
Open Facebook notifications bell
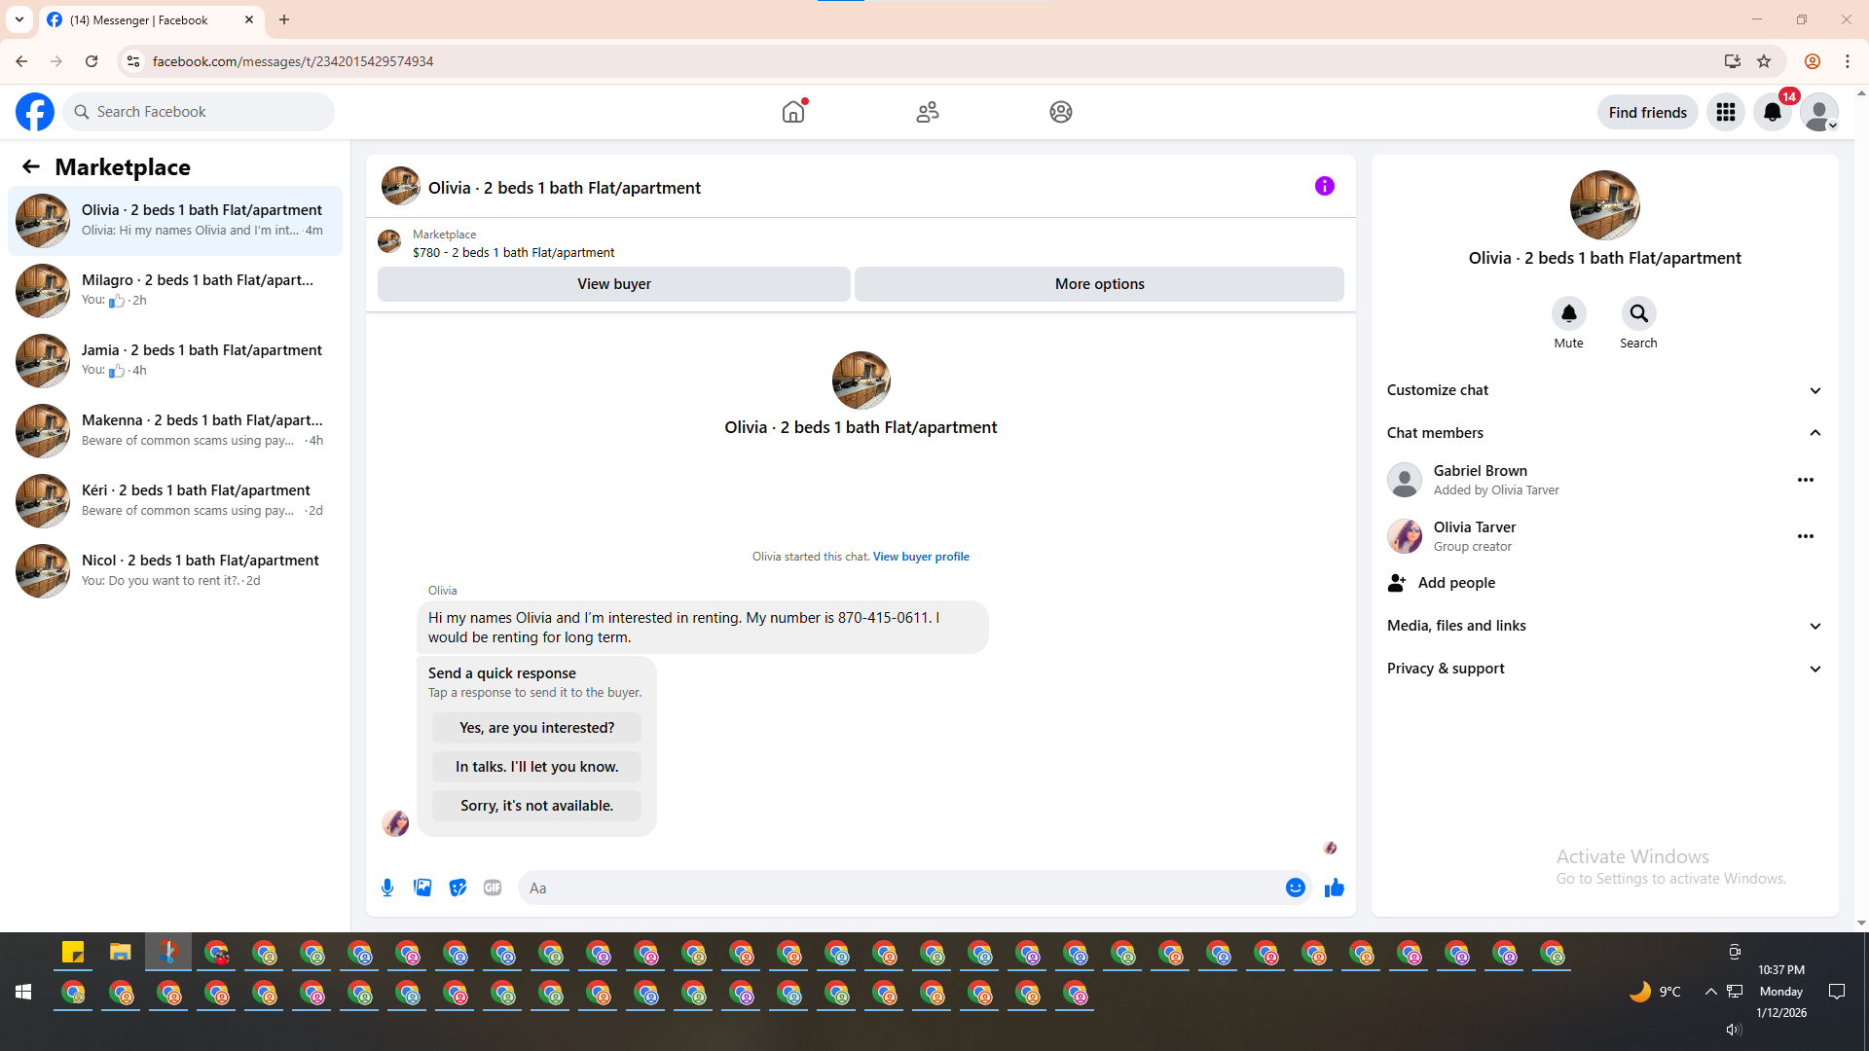coord(1772,112)
